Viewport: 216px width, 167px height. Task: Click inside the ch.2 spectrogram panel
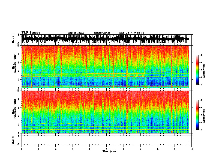click(105, 112)
